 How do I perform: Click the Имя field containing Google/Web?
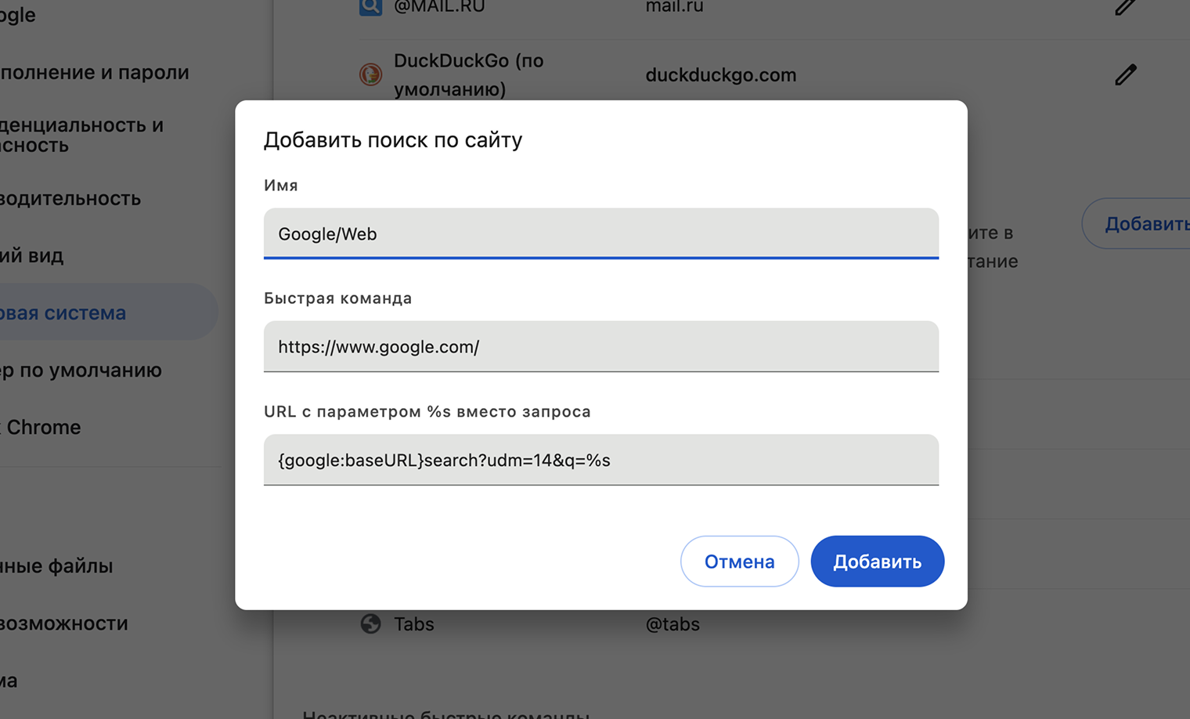point(600,233)
